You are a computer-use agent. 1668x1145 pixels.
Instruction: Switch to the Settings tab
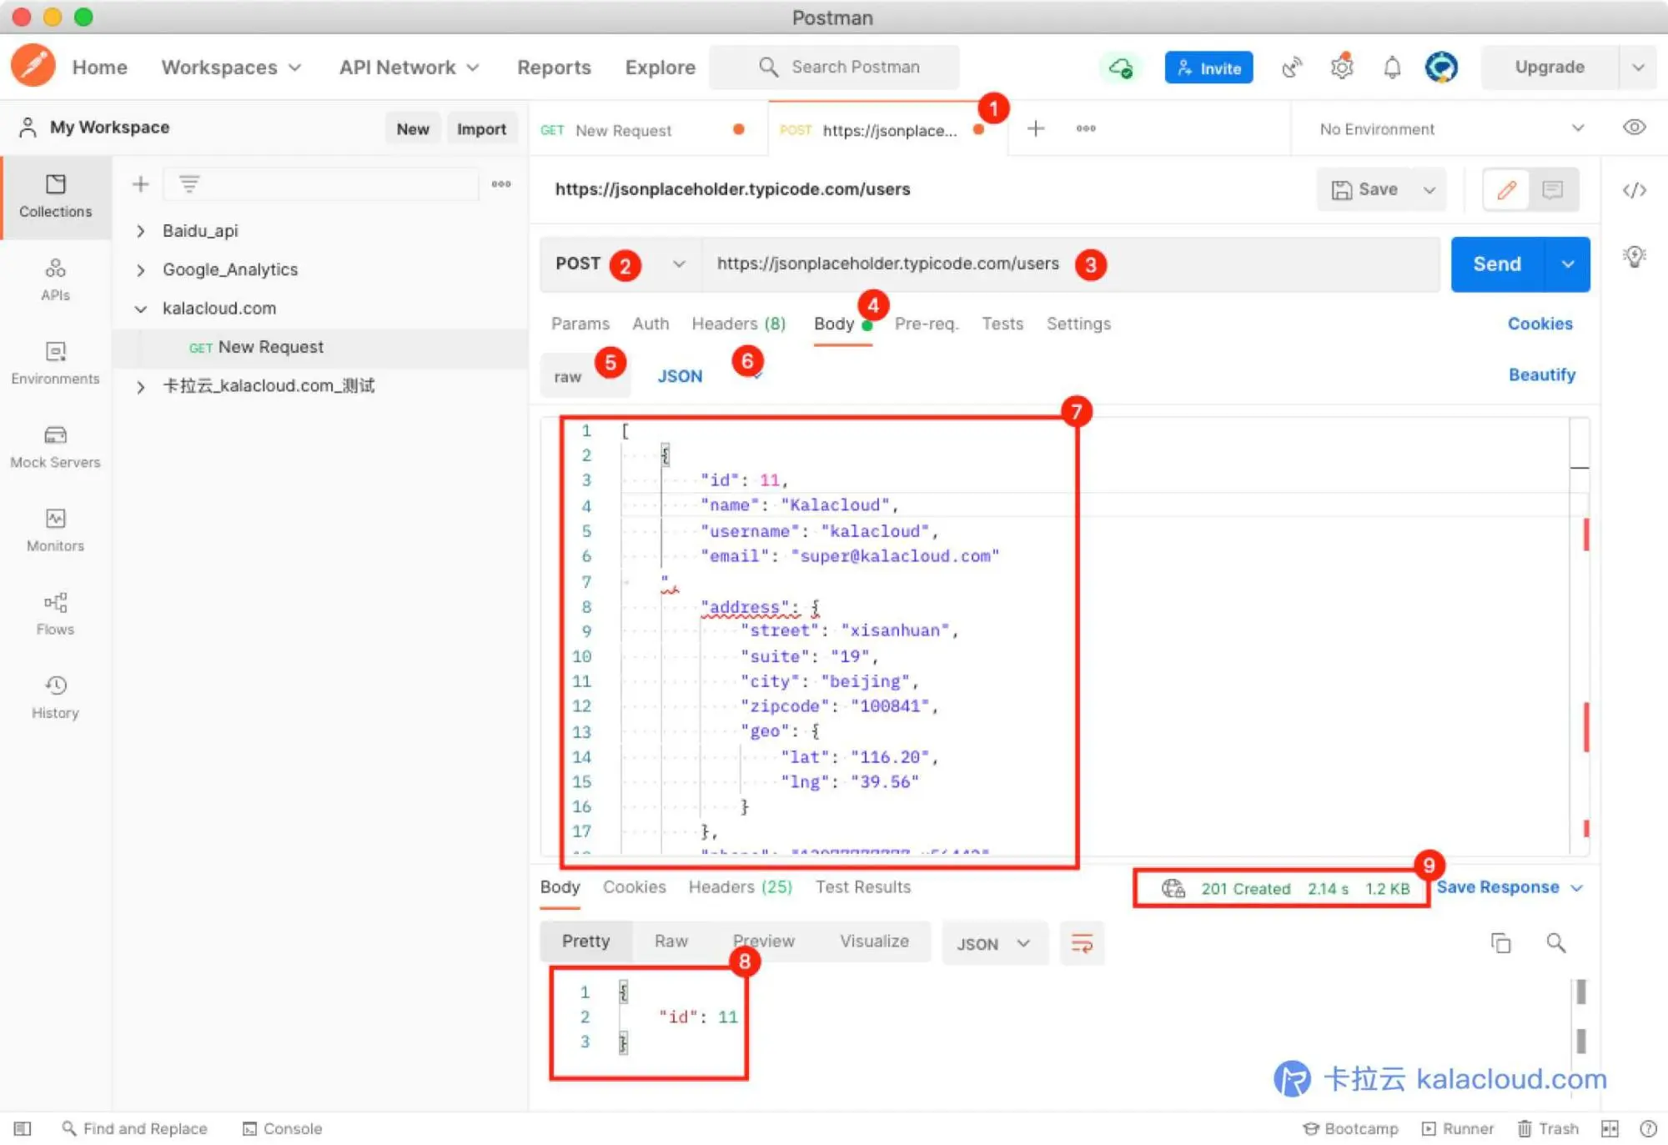[x=1078, y=324]
